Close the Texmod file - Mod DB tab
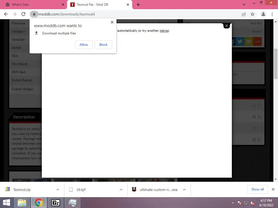The image size is (278, 208). (128, 5)
